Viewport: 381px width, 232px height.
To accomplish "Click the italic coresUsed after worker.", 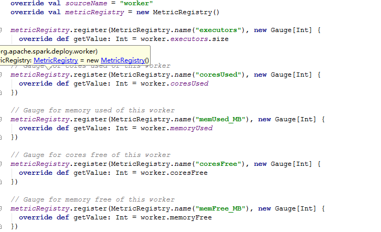I will [189, 83].
